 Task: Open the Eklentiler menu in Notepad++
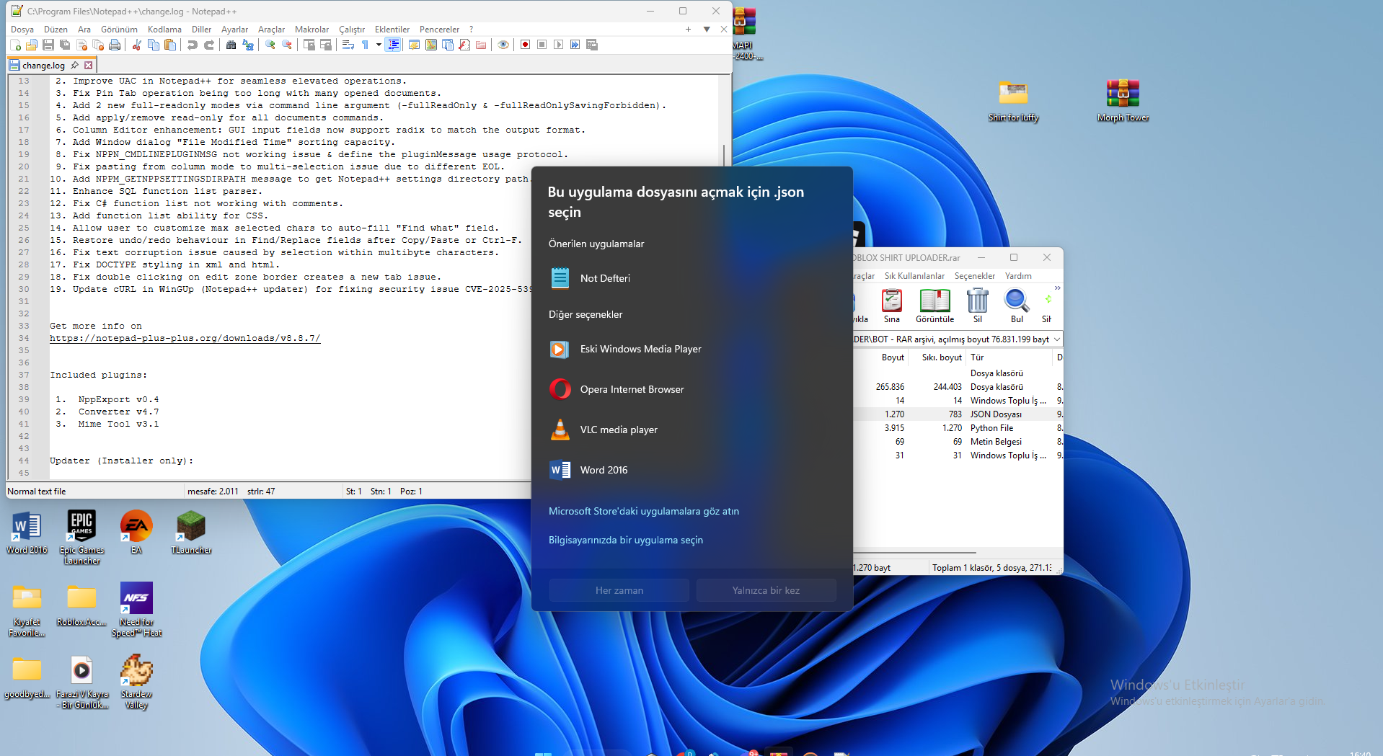click(x=392, y=30)
